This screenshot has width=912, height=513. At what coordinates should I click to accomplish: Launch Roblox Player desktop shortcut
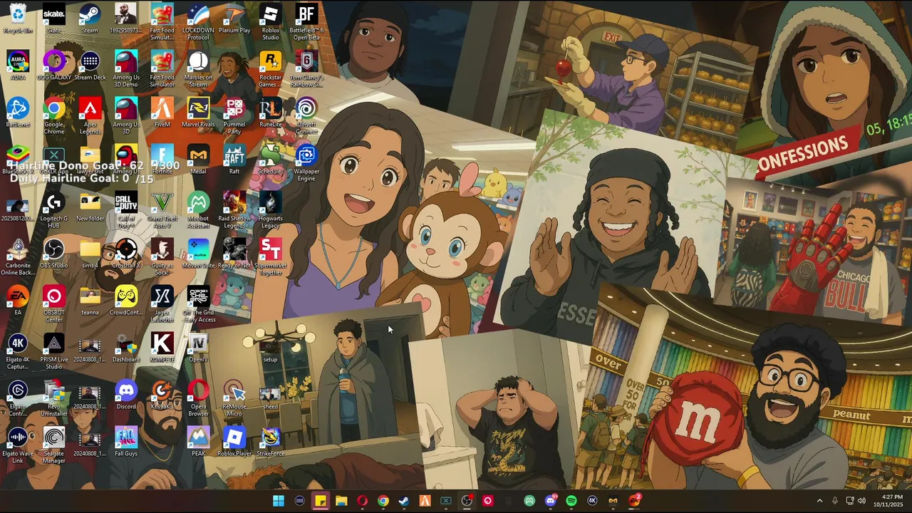(234, 442)
